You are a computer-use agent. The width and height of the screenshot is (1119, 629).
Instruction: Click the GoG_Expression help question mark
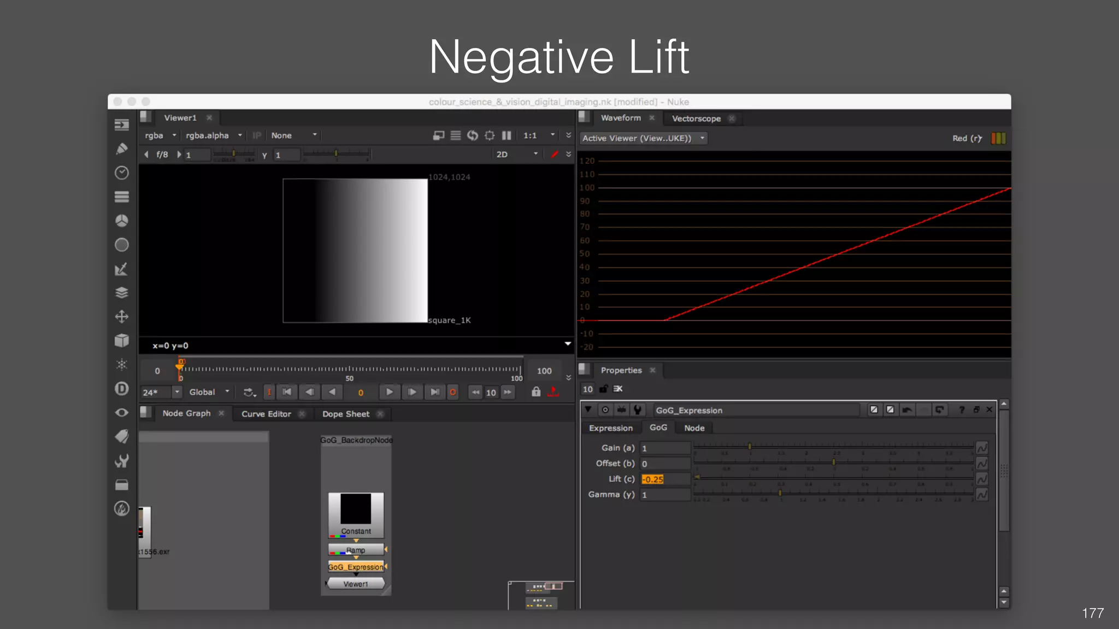(962, 410)
